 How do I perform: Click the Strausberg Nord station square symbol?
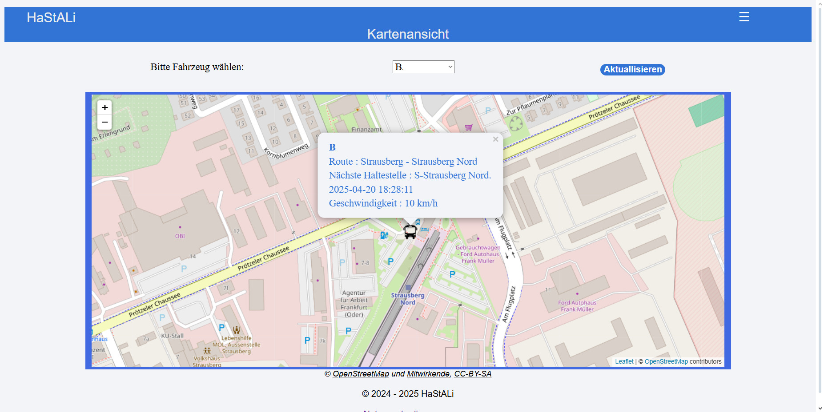(x=408, y=288)
